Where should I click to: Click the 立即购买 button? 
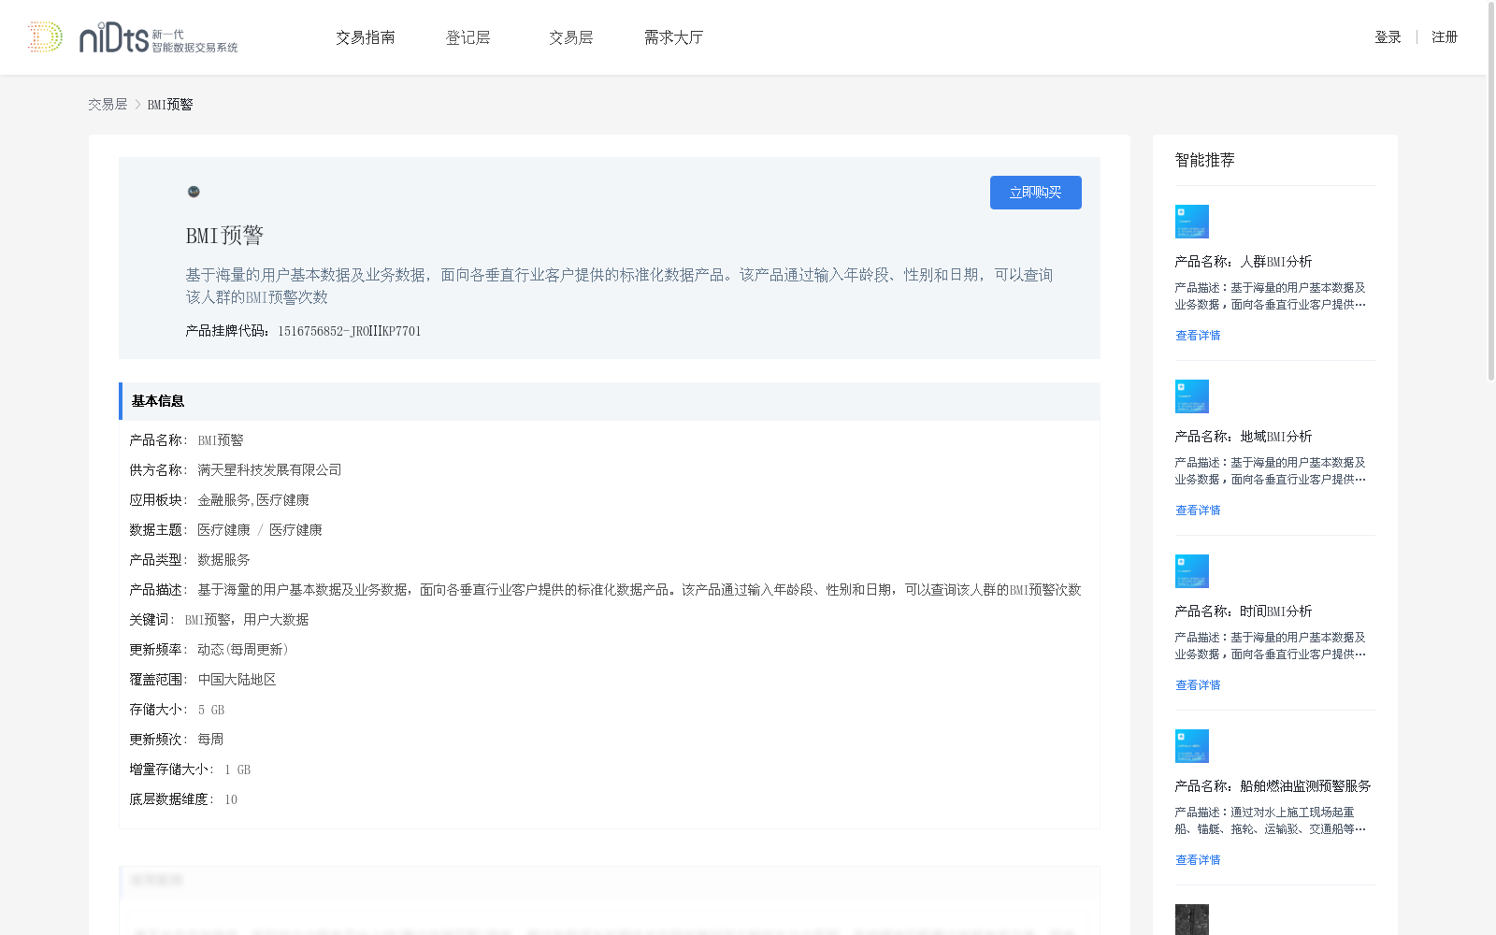(1036, 193)
